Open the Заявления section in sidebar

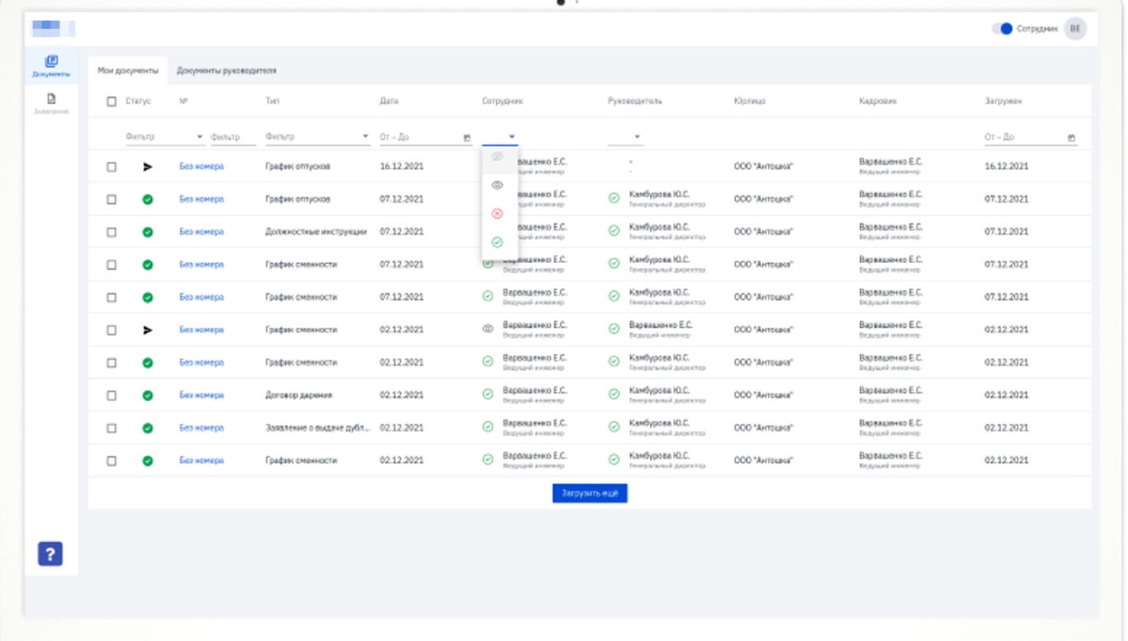pos(51,104)
